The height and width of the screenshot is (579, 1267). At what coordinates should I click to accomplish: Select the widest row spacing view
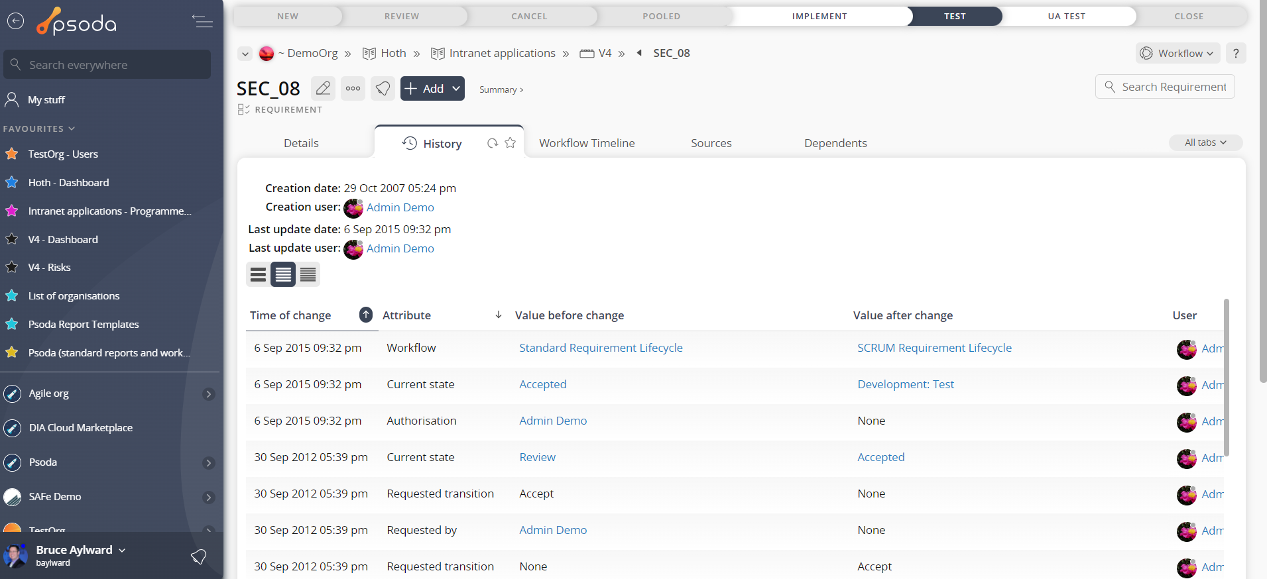point(258,274)
